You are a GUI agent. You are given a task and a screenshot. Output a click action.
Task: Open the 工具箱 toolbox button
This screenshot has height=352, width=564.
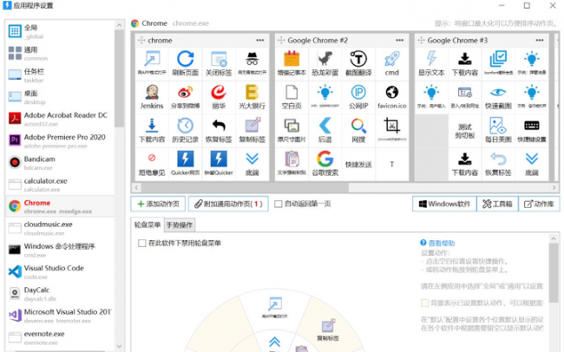point(497,204)
